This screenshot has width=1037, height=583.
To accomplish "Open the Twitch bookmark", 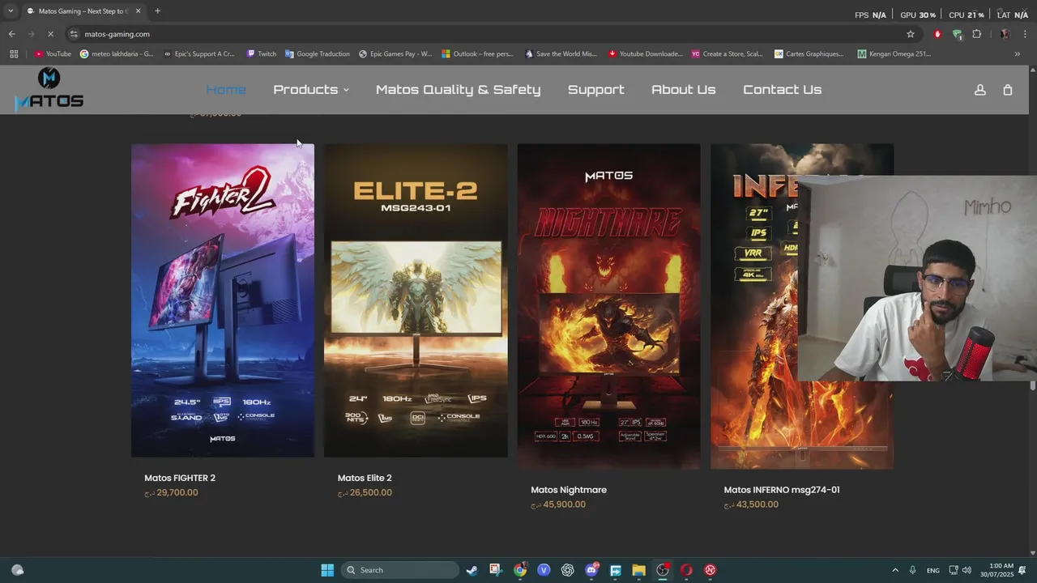I will coord(261,54).
